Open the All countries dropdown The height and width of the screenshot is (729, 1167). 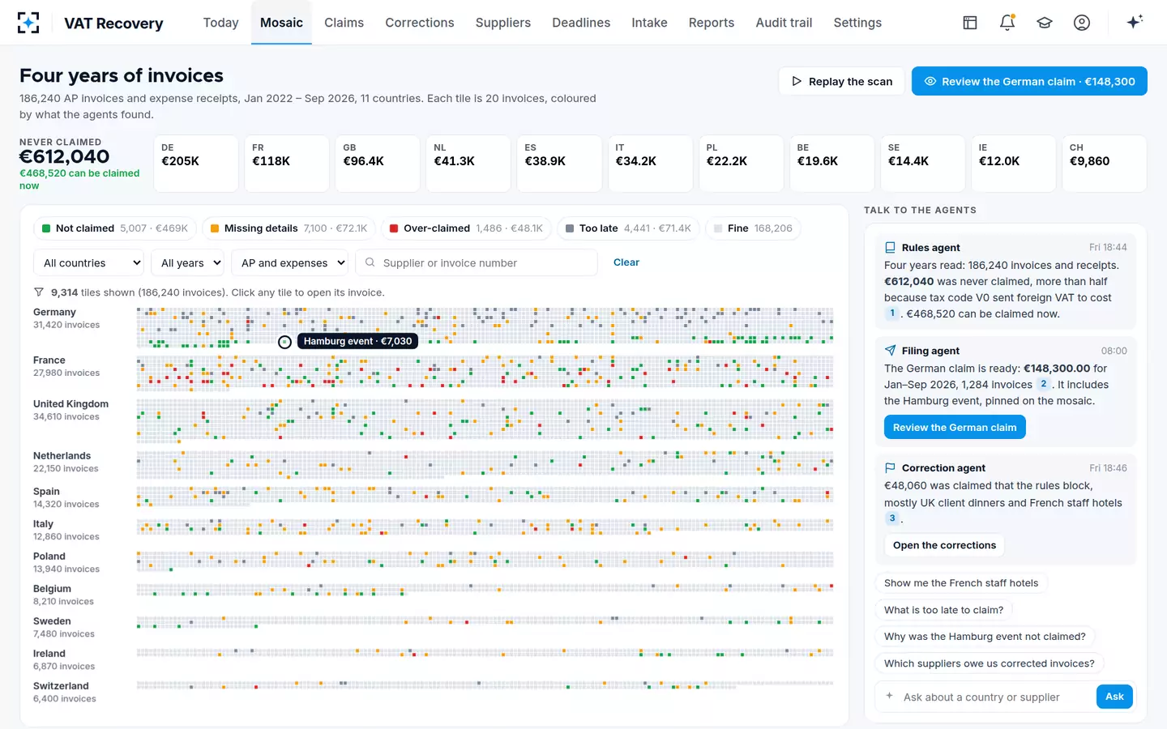pos(88,262)
